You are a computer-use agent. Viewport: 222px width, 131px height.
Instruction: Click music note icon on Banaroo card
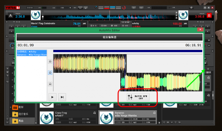click(154, 113)
